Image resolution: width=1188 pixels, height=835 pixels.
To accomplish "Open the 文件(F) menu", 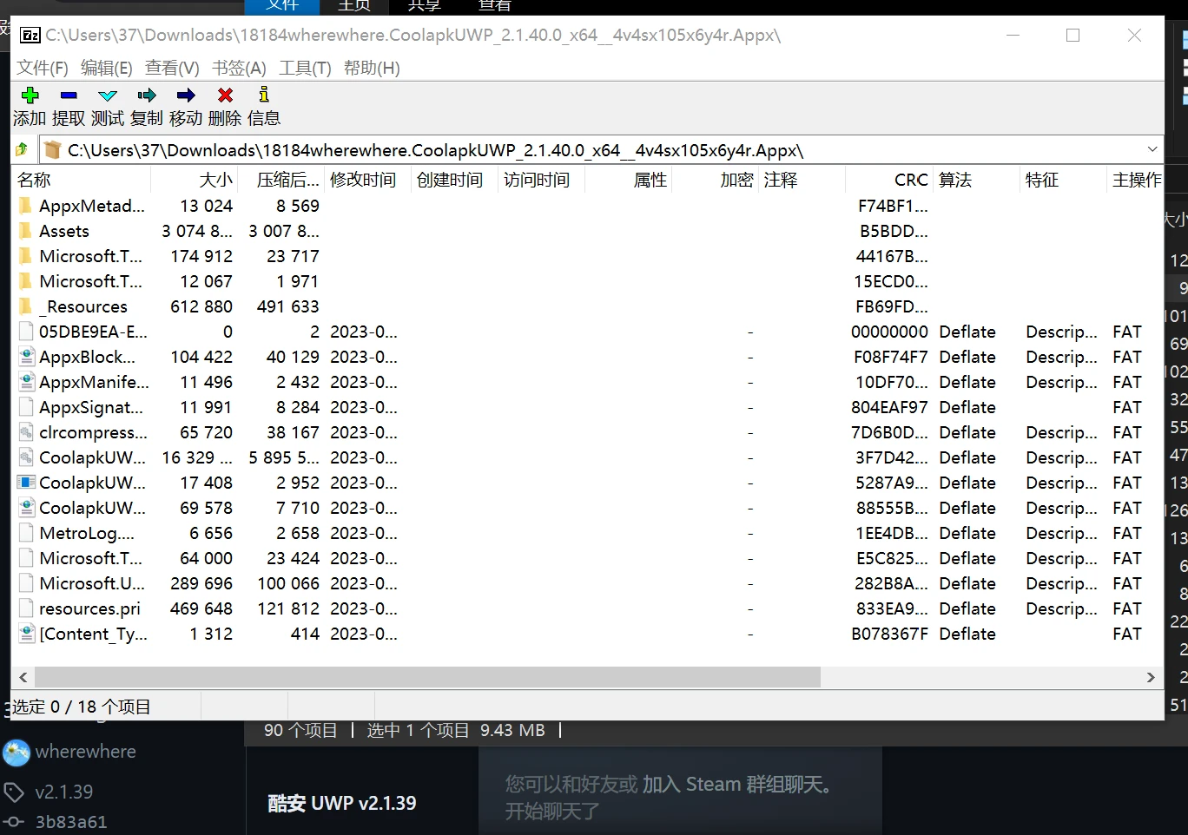I will (x=43, y=68).
